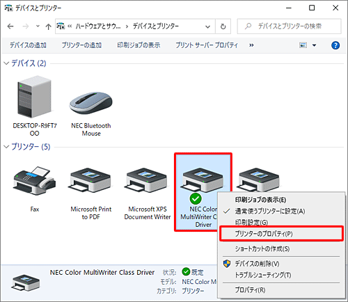Go up one level with the up arrow
Image resolution: width=348 pixels, height=302 pixels.
(48, 26)
